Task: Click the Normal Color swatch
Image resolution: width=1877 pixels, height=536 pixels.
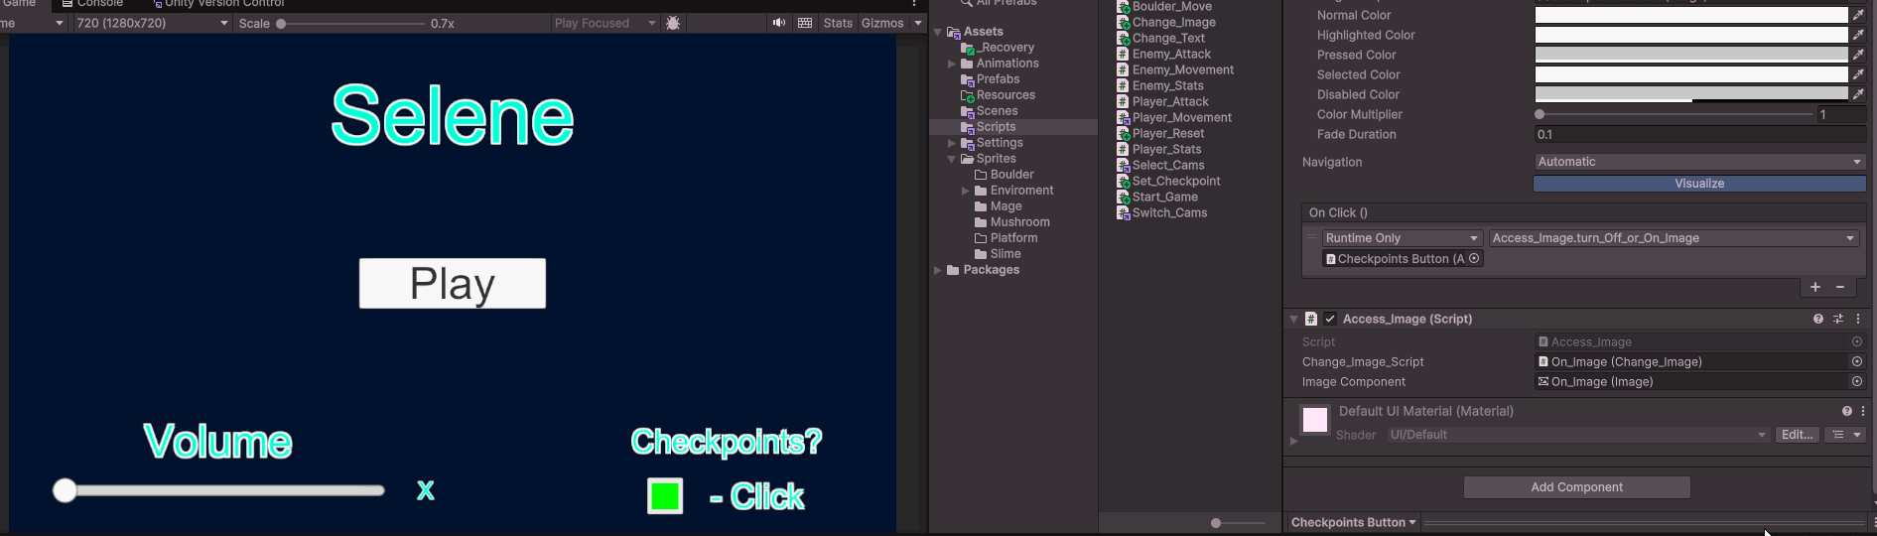Action: (x=1691, y=15)
